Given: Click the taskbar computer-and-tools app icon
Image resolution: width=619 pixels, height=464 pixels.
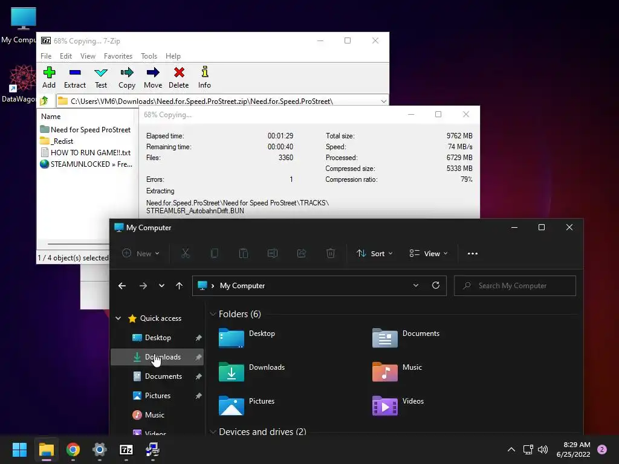Looking at the screenshot, I should (153, 449).
